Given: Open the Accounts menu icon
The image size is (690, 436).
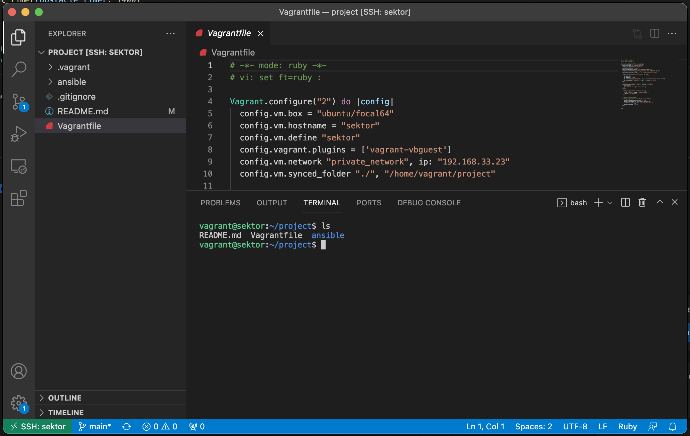Looking at the screenshot, I should coord(19,371).
